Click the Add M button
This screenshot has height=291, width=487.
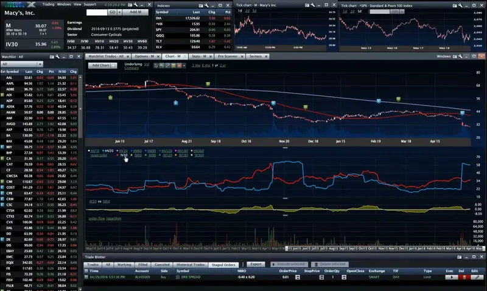tap(135, 12)
